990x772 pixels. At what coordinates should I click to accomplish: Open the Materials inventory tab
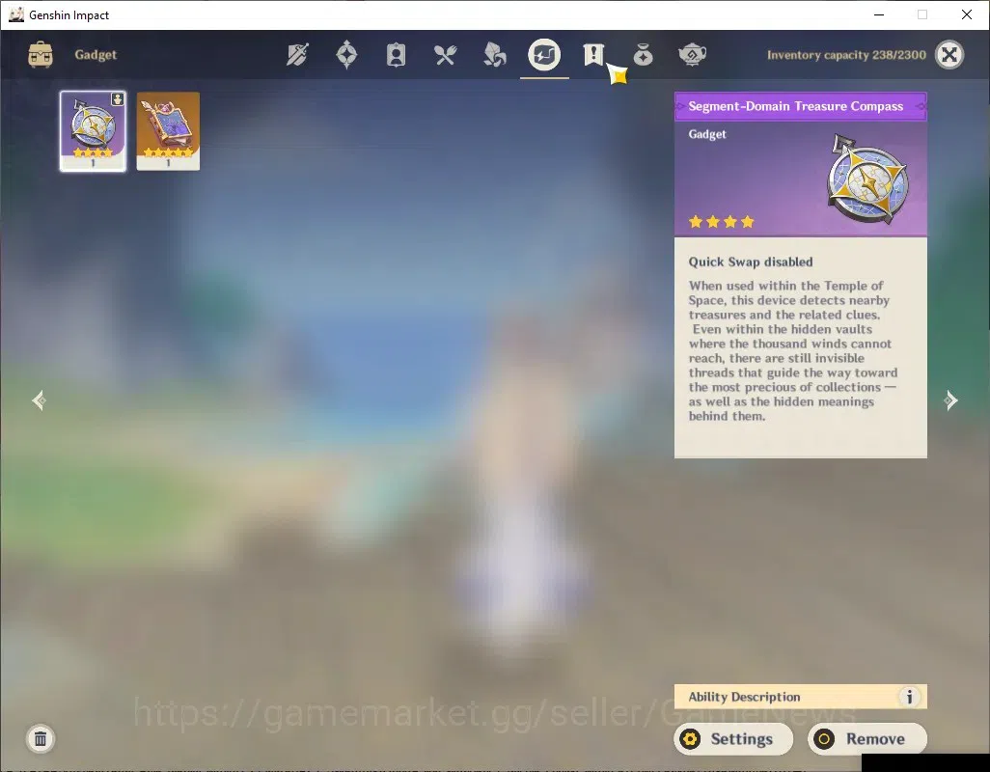click(x=494, y=55)
